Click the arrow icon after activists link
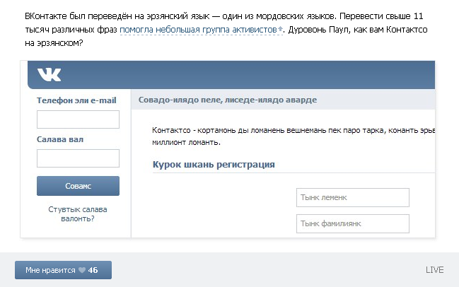Screen dimensions: 459x287 click(x=280, y=29)
